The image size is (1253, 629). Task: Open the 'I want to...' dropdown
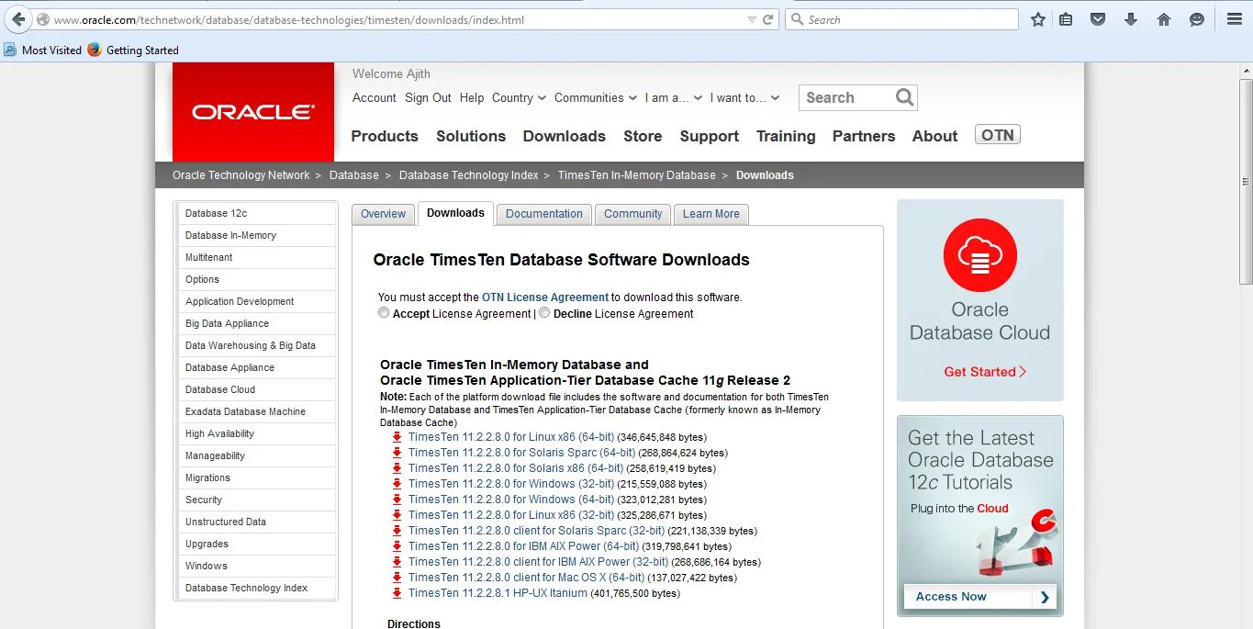coord(744,97)
